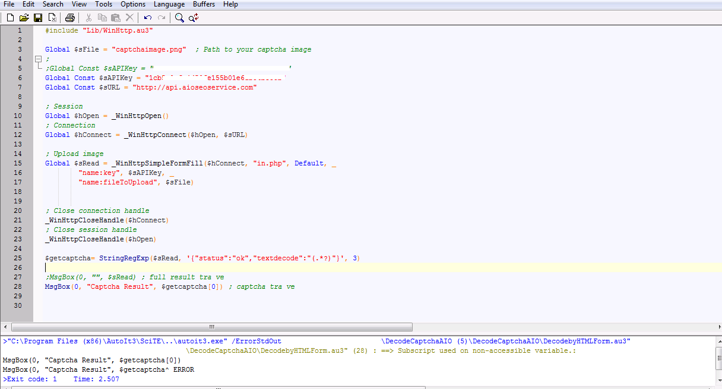Screen dimensions: 722x389
Task: Click the Copy toolbar icon
Action: [x=102, y=18]
